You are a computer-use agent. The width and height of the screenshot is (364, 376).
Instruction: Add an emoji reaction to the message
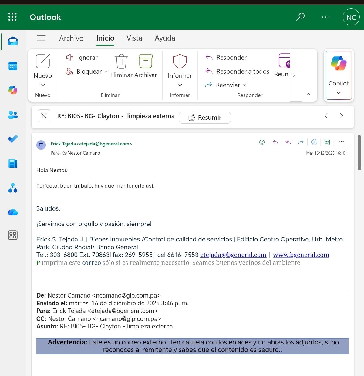pyautogui.click(x=262, y=142)
